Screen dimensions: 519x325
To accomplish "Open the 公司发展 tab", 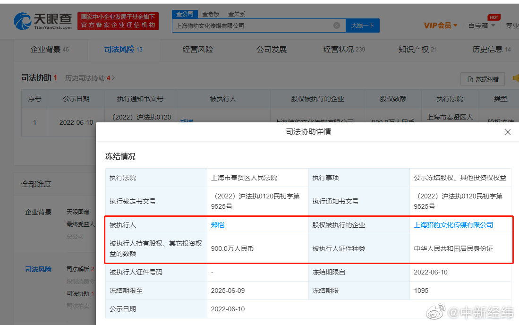I will pyautogui.click(x=272, y=50).
